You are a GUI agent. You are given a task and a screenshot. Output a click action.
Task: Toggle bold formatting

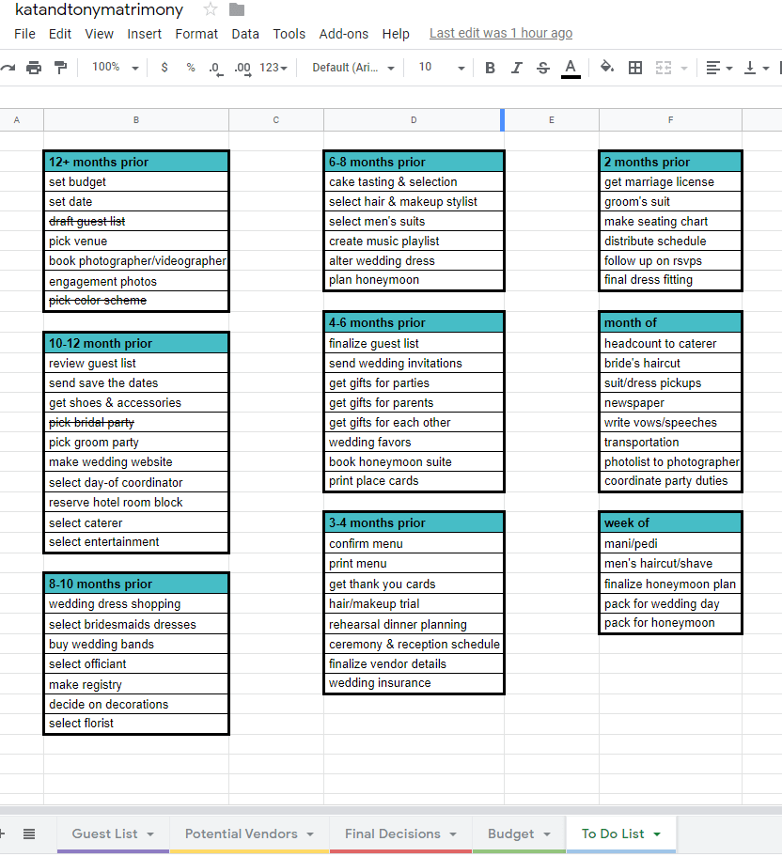tap(490, 68)
